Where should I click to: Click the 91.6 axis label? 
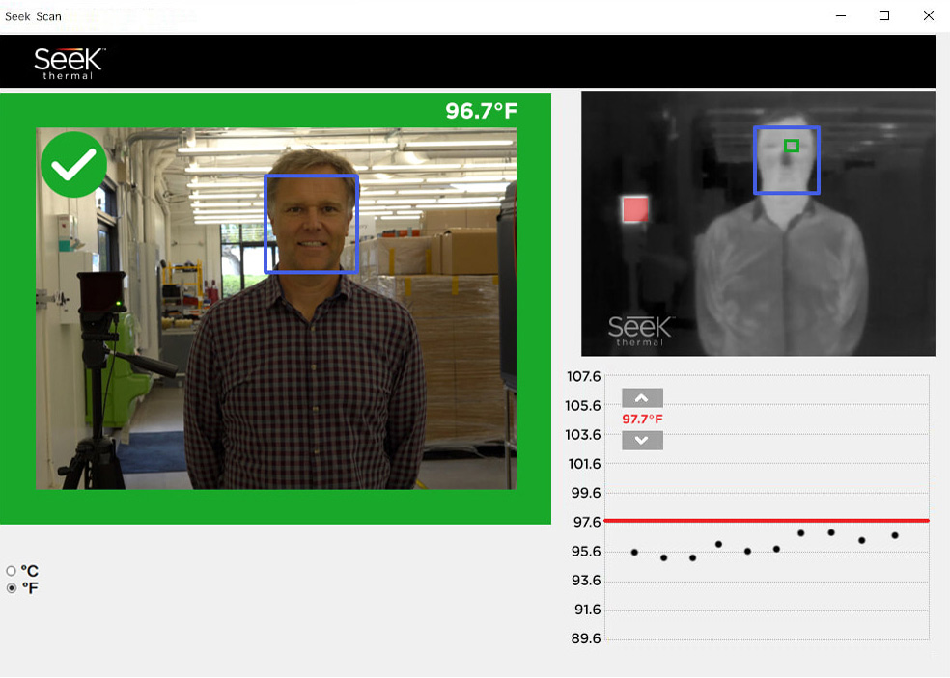[x=587, y=609]
